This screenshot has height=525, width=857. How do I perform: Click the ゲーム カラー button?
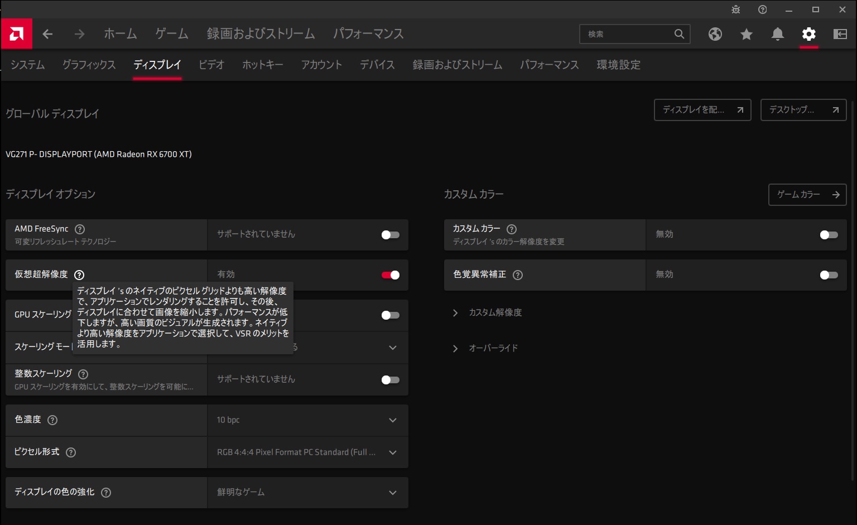(807, 195)
